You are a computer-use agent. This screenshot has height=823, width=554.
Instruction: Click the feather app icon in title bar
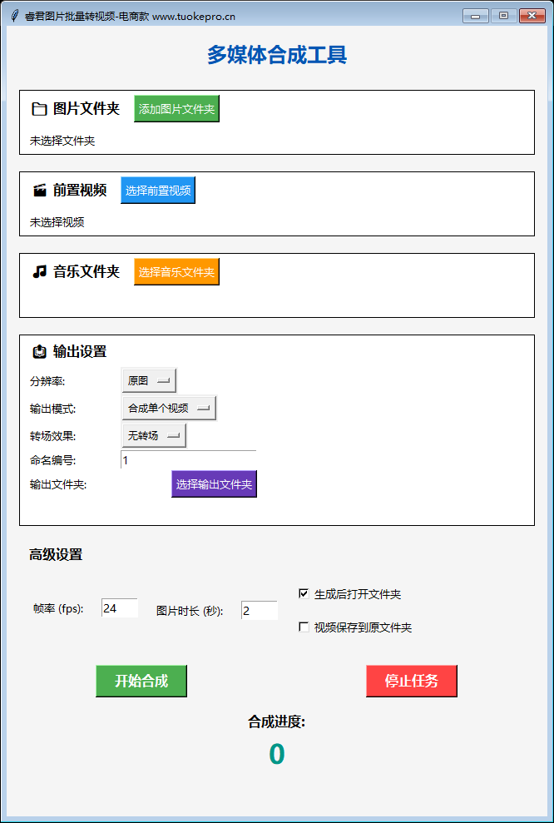[15, 17]
